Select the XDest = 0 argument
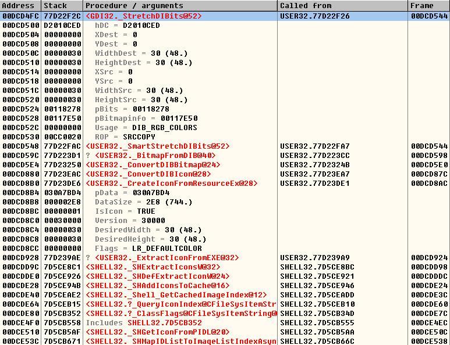Viewport: 450px width, 345px height. click(116, 35)
